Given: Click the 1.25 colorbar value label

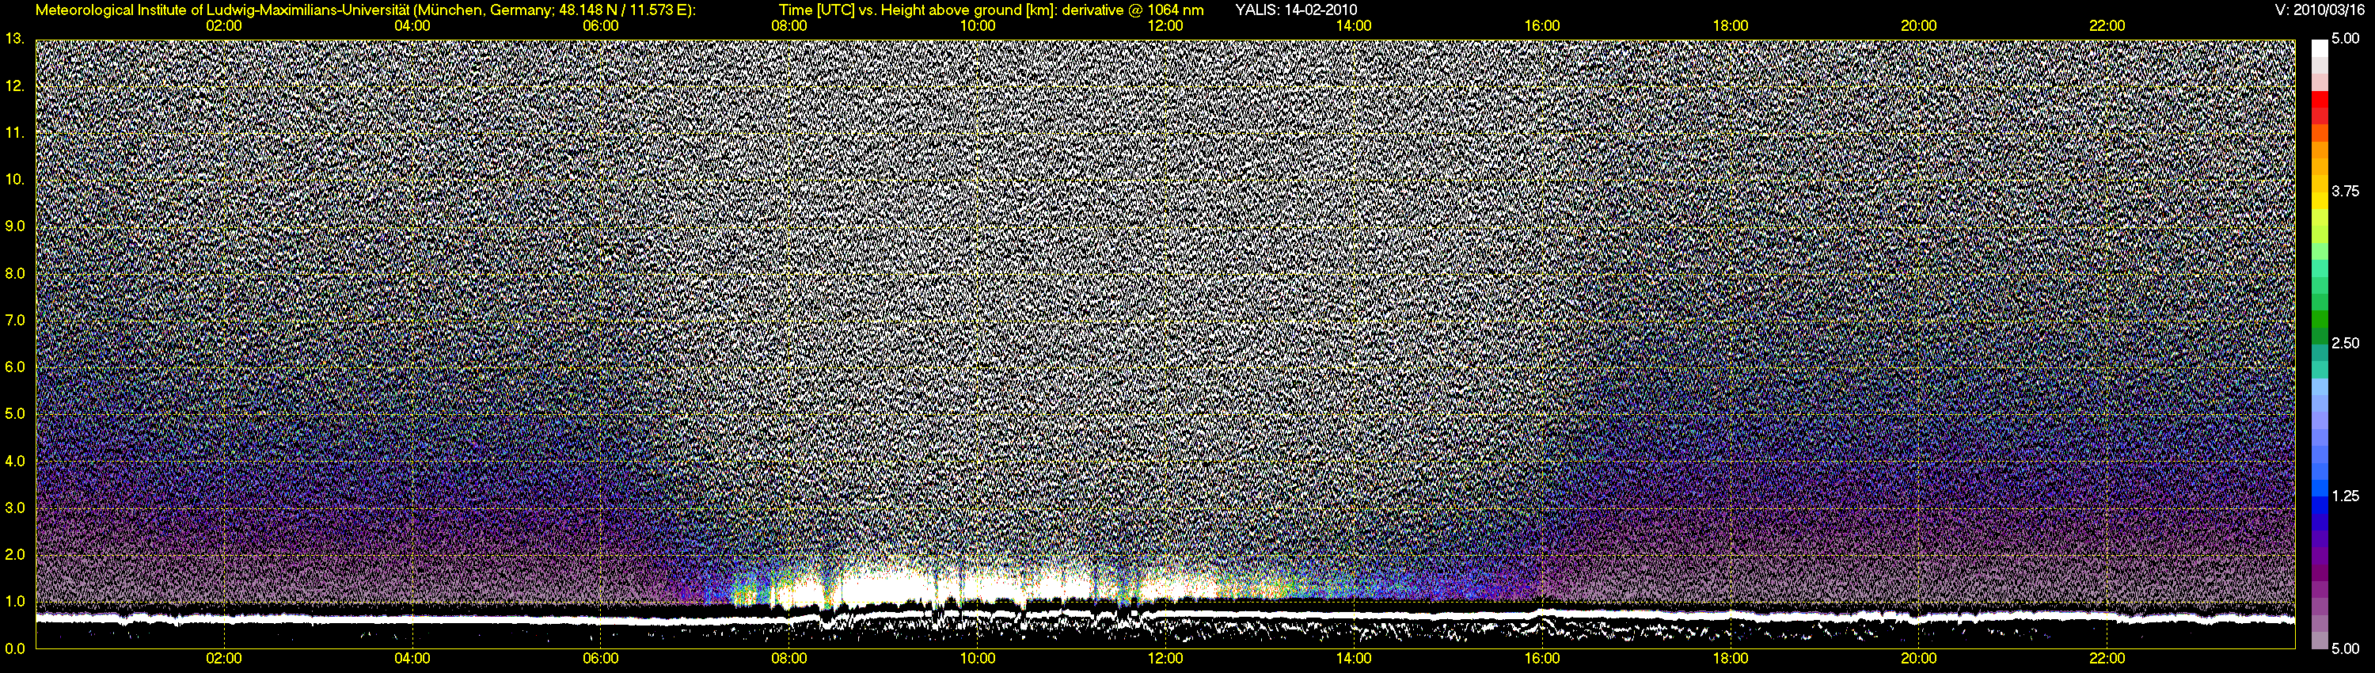Looking at the screenshot, I should coord(2346,496).
